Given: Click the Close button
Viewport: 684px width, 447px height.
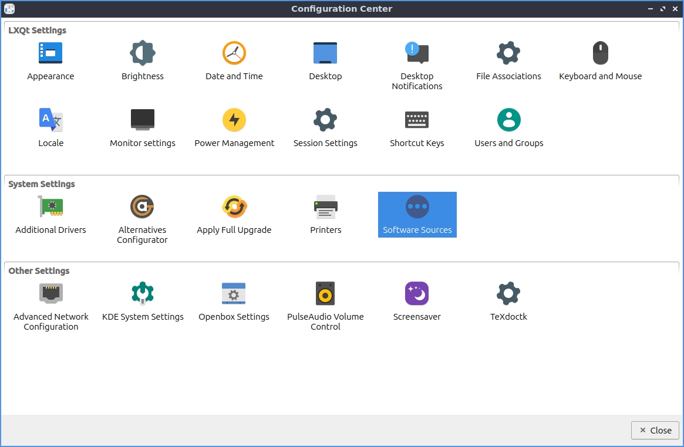Looking at the screenshot, I should 655,430.
